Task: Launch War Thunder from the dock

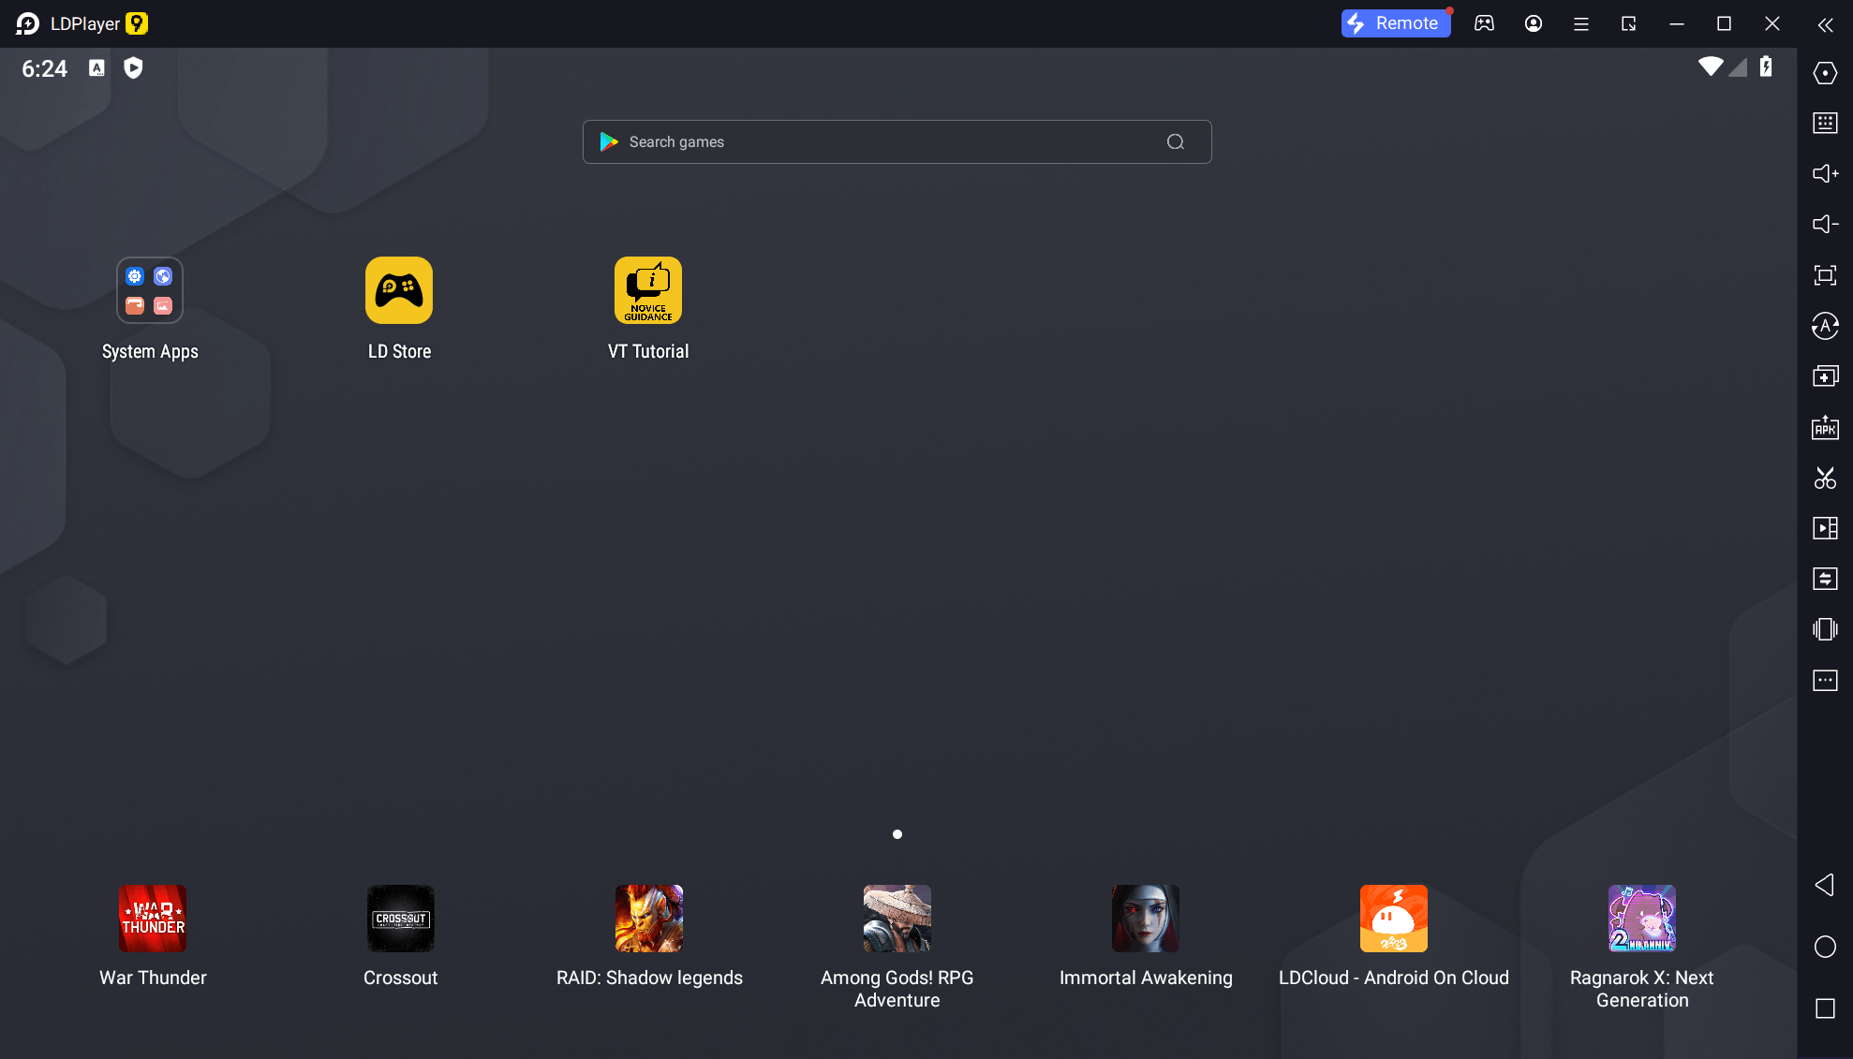Action: (x=153, y=919)
